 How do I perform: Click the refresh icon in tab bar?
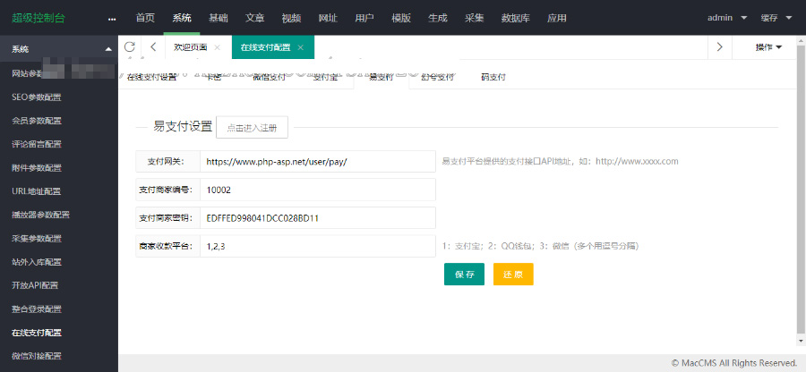[x=131, y=47]
